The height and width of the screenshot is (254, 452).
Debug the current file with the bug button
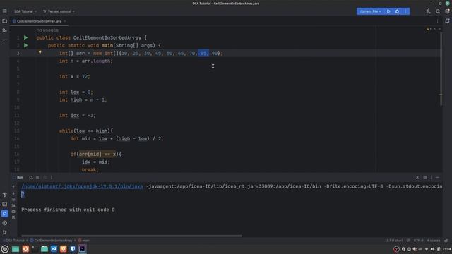pyautogui.click(x=397, y=11)
